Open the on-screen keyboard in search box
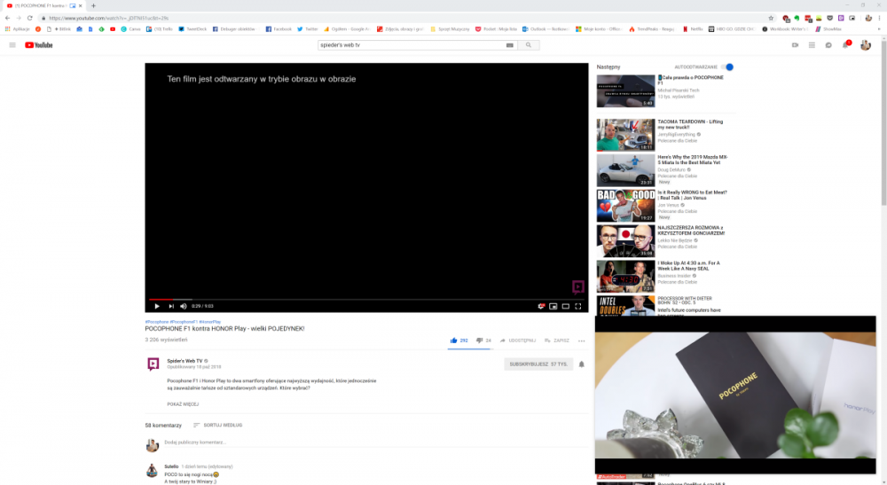The height and width of the screenshot is (485, 887). [510, 45]
